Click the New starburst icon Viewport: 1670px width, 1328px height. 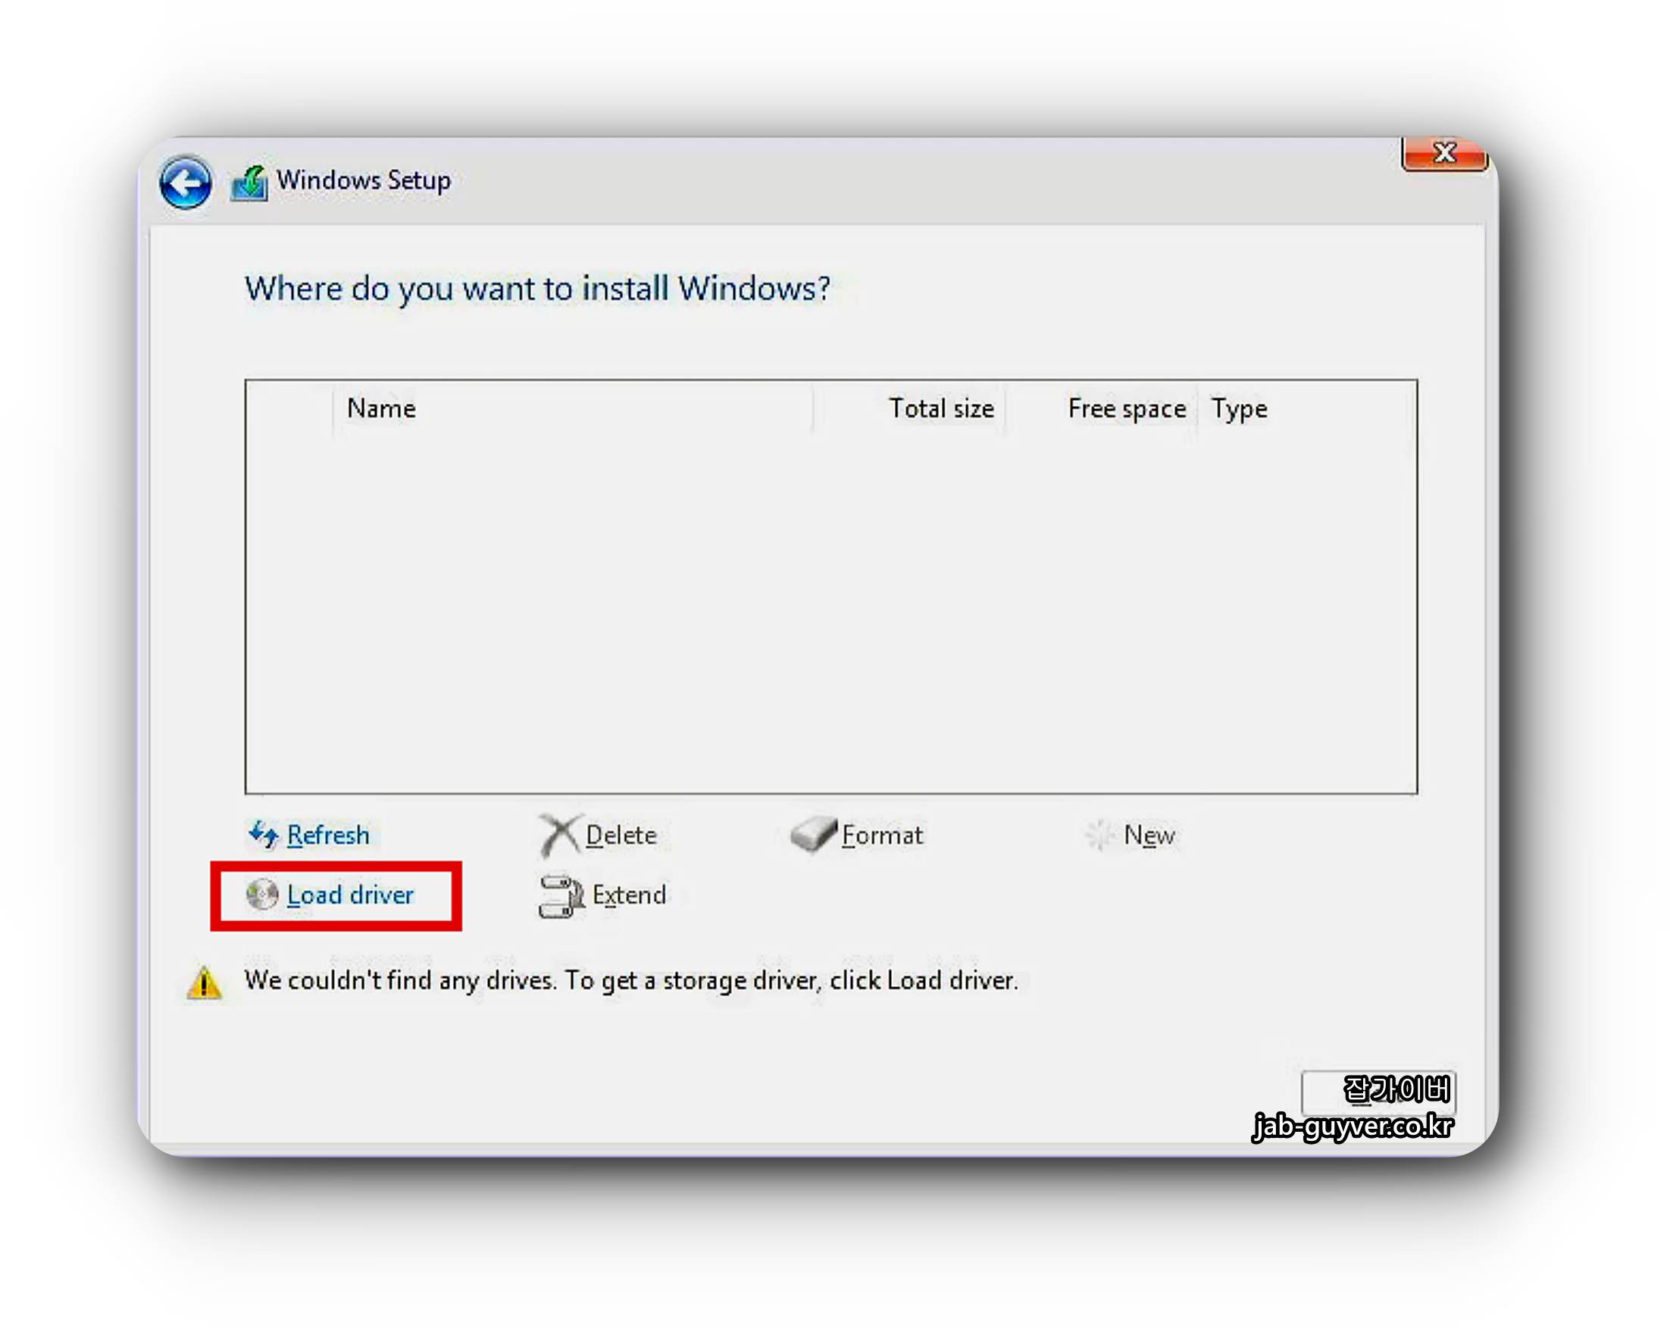1099,835
